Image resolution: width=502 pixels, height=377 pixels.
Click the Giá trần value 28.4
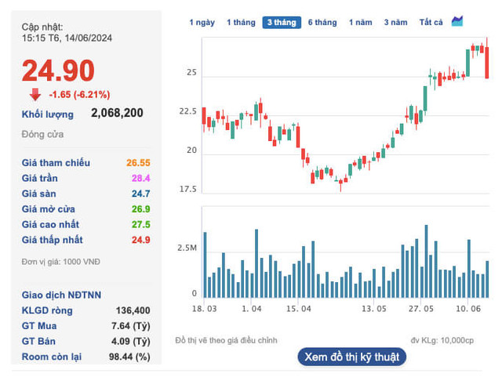click(140, 178)
